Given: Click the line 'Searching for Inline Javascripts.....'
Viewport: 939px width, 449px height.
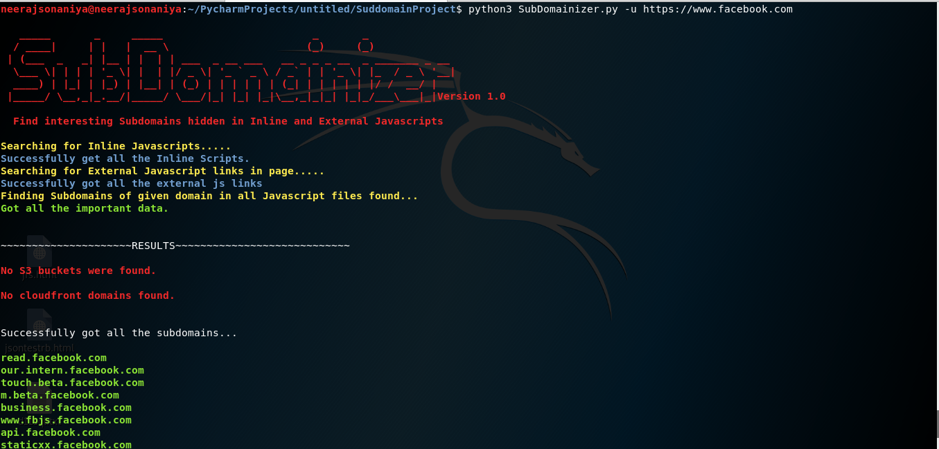Looking at the screenshot, I should (116, 146).
